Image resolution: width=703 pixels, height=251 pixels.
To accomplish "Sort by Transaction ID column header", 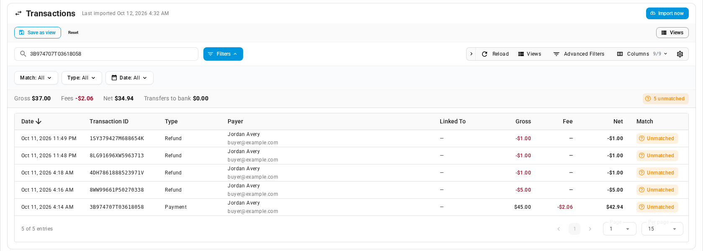I will (x=109, y=121).
